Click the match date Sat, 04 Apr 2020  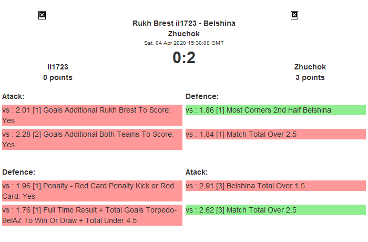coord(184,43)
